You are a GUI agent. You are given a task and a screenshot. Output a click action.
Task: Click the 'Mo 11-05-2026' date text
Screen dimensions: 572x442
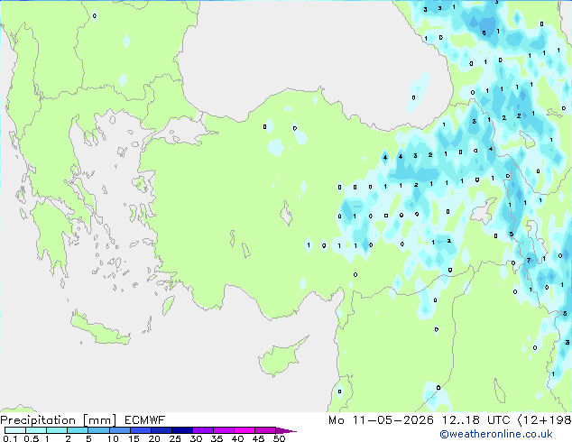(x=381, y=420)
